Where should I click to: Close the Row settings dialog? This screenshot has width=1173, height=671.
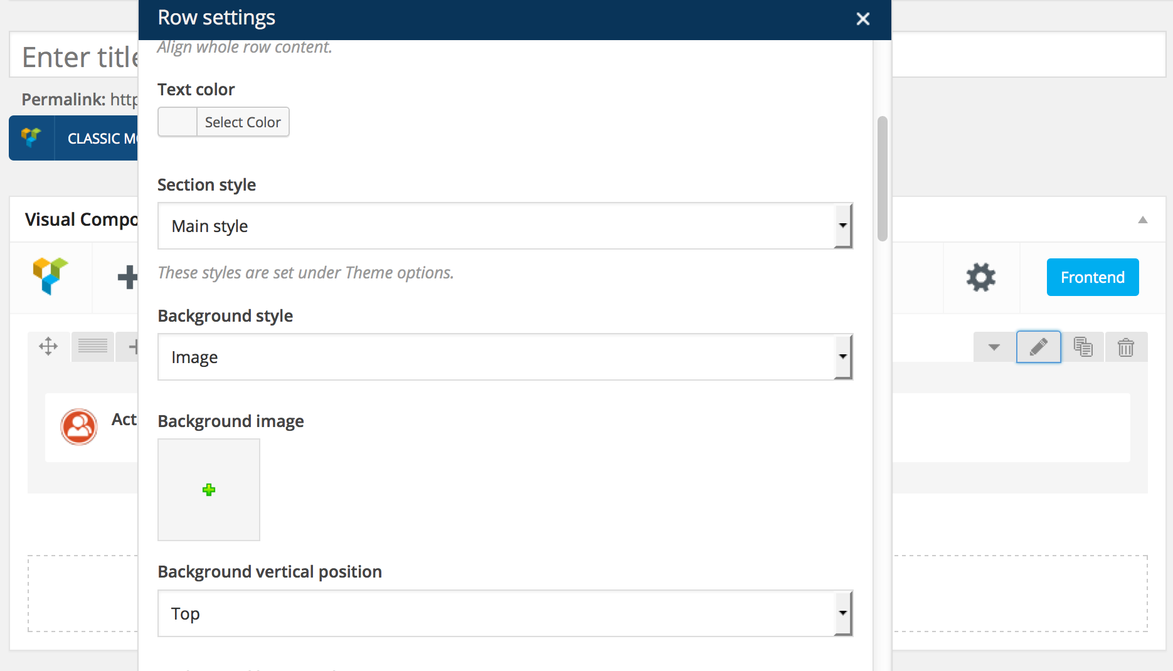point(863,19)
